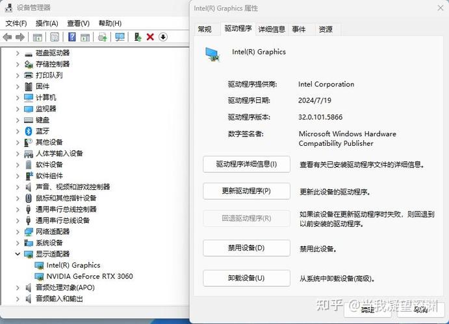
Task: Click the printer icon beside 打印队列
Action: pyautogui.click(x=29, y=75)
